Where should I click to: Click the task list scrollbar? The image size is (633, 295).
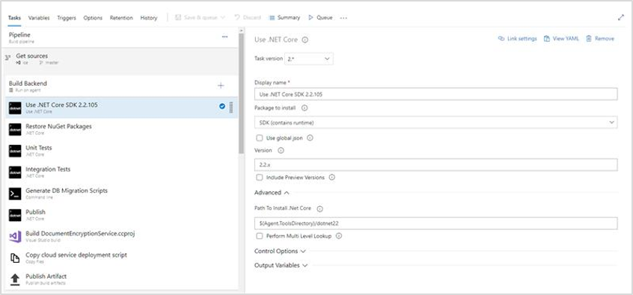coord(242,93)
